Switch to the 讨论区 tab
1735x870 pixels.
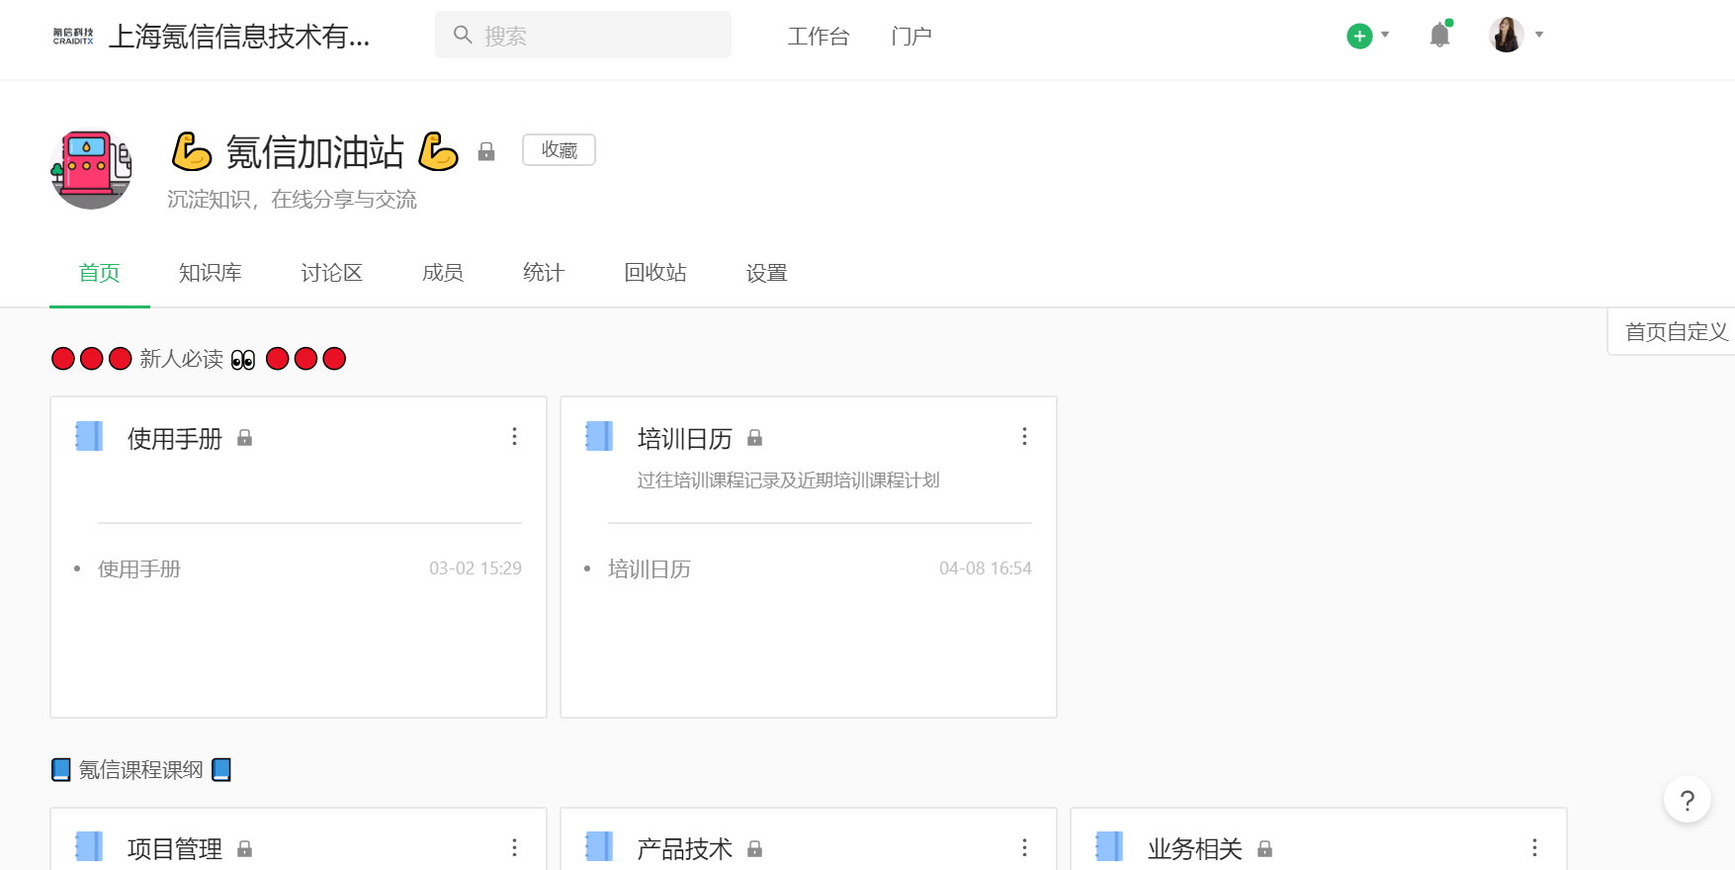tap(332, 273)
